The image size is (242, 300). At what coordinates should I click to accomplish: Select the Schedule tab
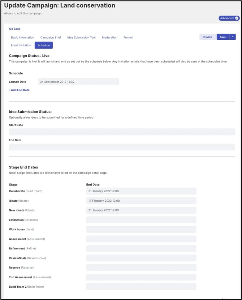(44, 46)
